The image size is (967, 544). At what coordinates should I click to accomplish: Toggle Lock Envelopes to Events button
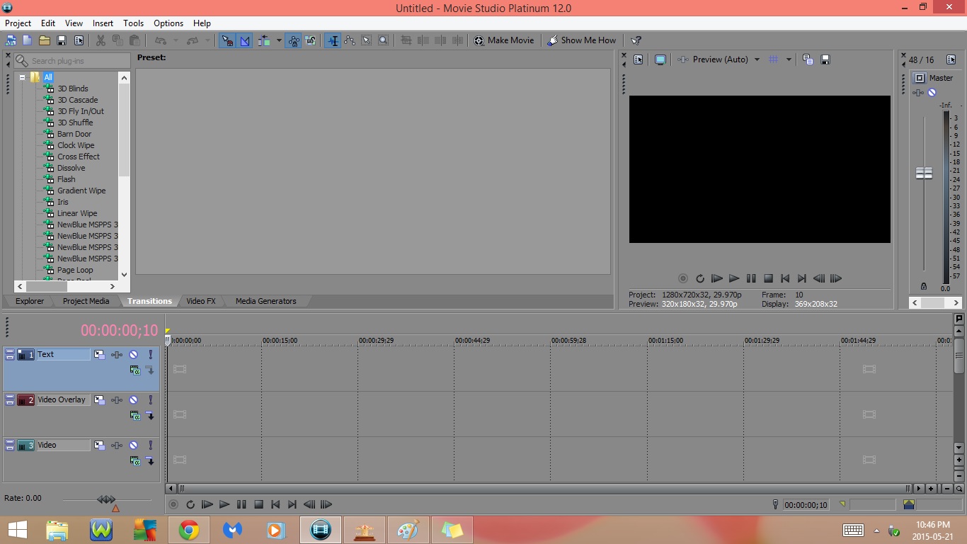(294, 40)
